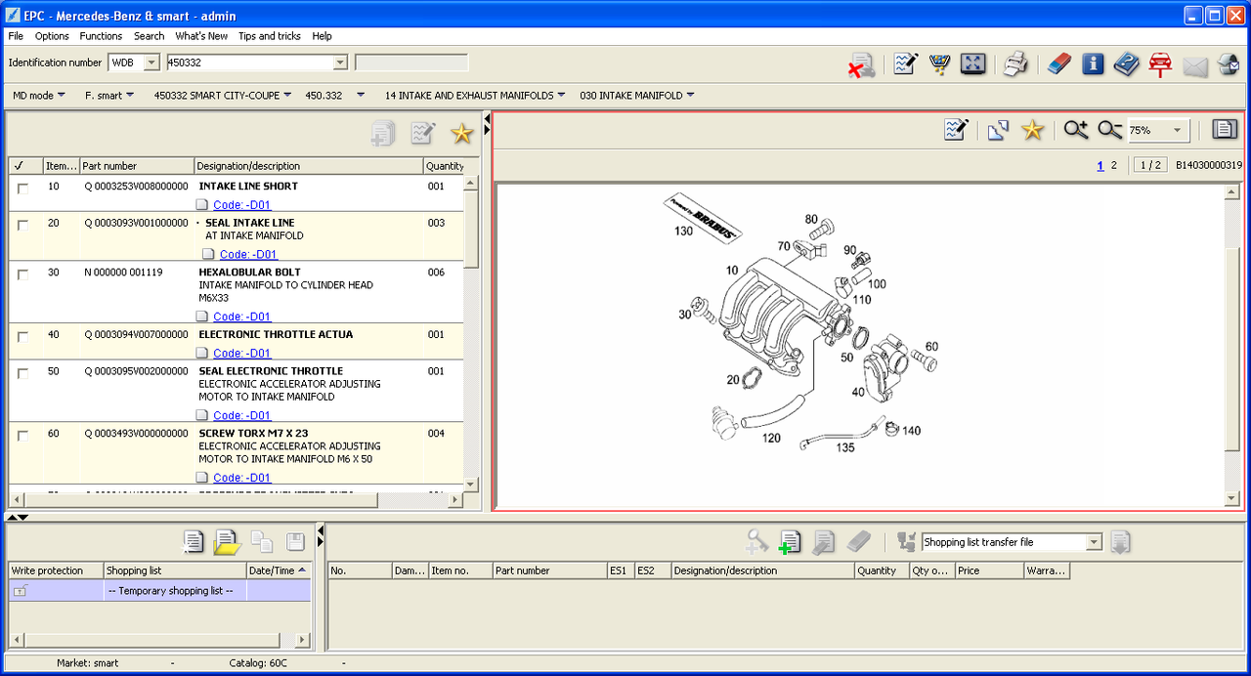The width and height of the screenshot is (1251, 676).
Task: Tick checkbox for item 60 Screw Torx
Action: click(22, 436)
